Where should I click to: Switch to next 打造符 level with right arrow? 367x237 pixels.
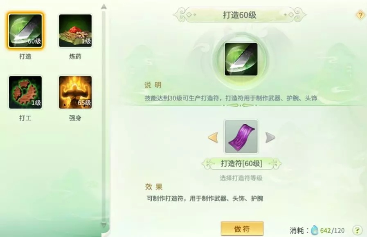(x=270, y=137)
